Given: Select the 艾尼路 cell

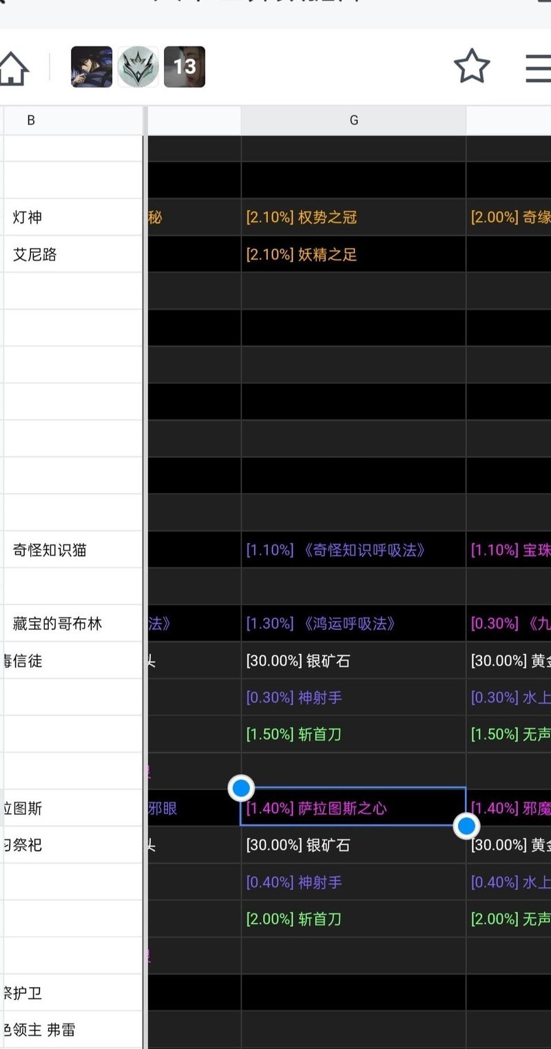Looking at the screenshot, I should point(72,254).
